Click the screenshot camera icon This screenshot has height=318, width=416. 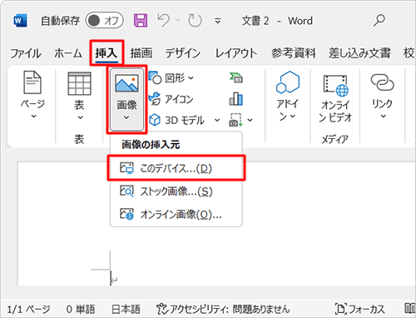pos(235,120)
